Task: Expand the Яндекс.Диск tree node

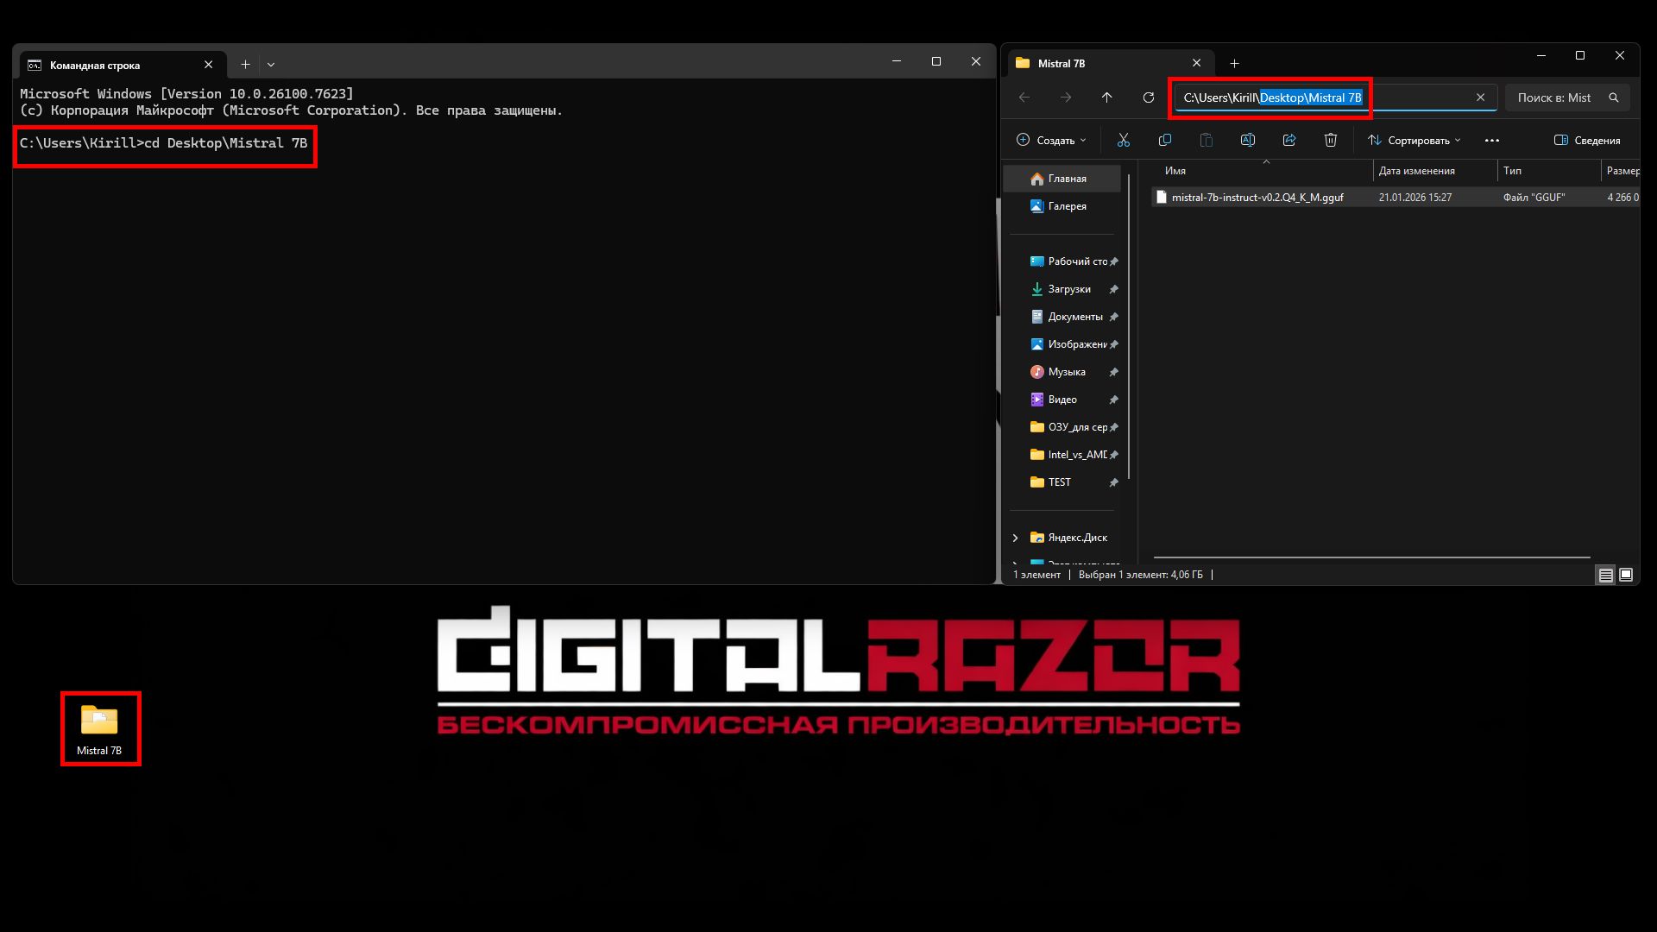Action: pos(1015,538)
